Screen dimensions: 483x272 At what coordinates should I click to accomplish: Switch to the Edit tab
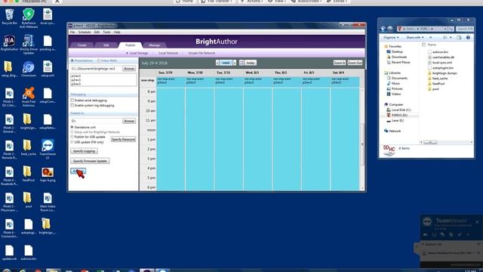point(106,45)
